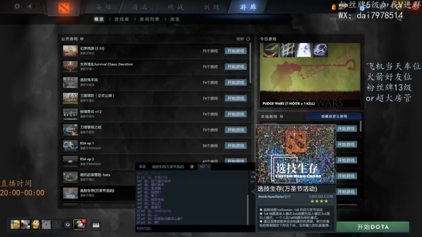Start game for 幻梦西游 (3.33)

point(236,51)
